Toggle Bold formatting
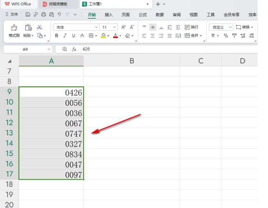Screen dimensions: 268x208 tap(57, 36)
